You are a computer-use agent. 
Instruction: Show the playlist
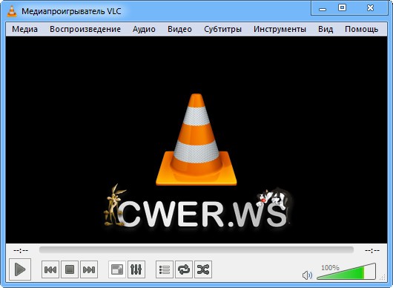coord(165,269)
